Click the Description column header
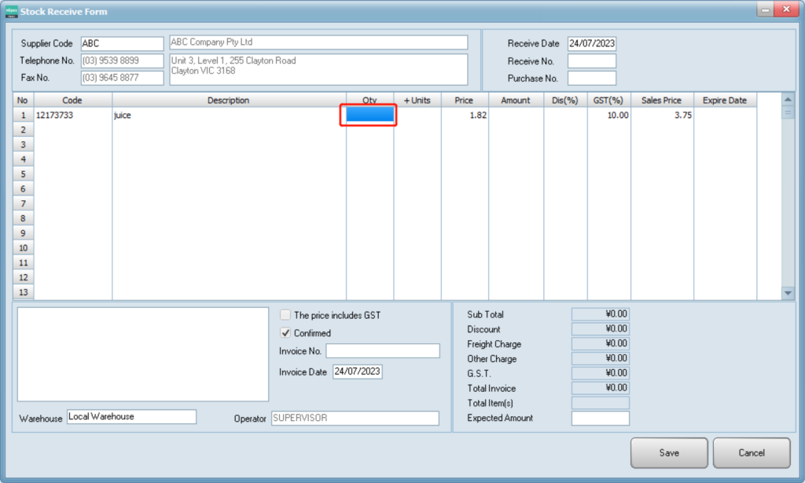The image size is (805, 483). point(229,101)
